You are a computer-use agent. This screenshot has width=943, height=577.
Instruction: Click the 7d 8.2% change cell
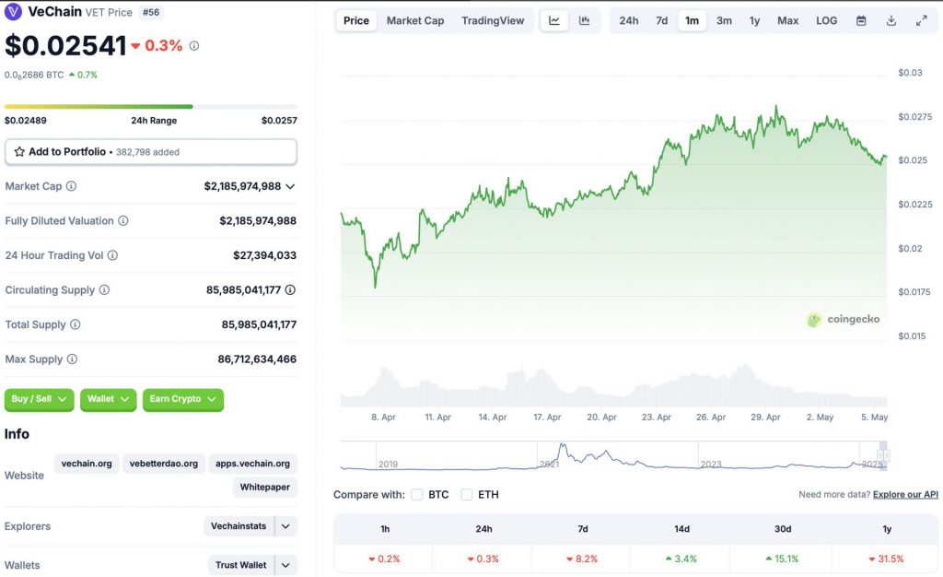pyautogui.click(x=582, y=559)
